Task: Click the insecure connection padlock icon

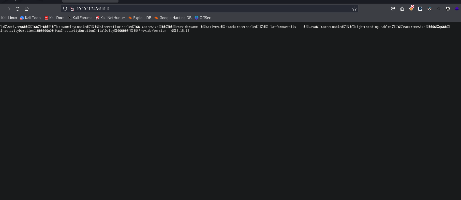Action: 72,9
